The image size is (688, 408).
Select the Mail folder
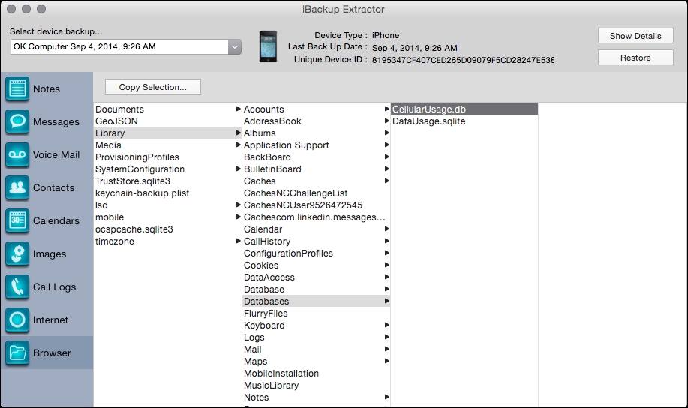pos(252,349)
